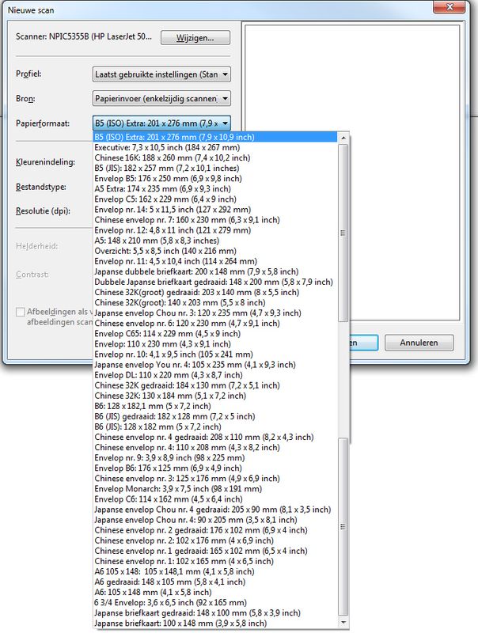Screen dimensions: 478x633
Task: Toggle the Afbeeldingen als afzonderlijke bestanden checkbox
Action: 21,312
